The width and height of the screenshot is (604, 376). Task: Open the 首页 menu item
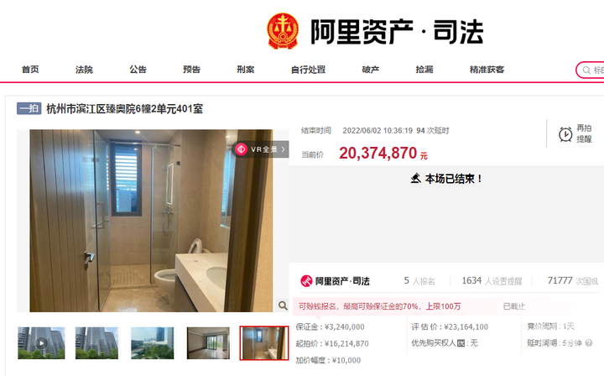coord(30,70)
